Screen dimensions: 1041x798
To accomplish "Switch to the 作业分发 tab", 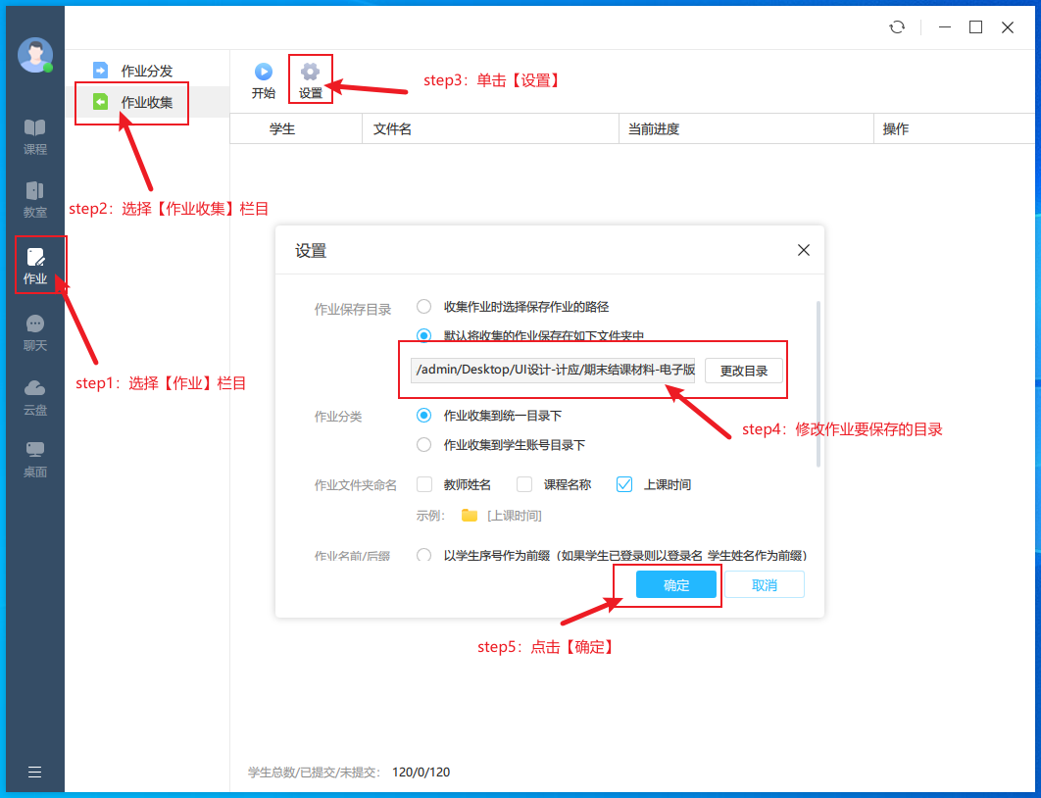I will 146,71.
